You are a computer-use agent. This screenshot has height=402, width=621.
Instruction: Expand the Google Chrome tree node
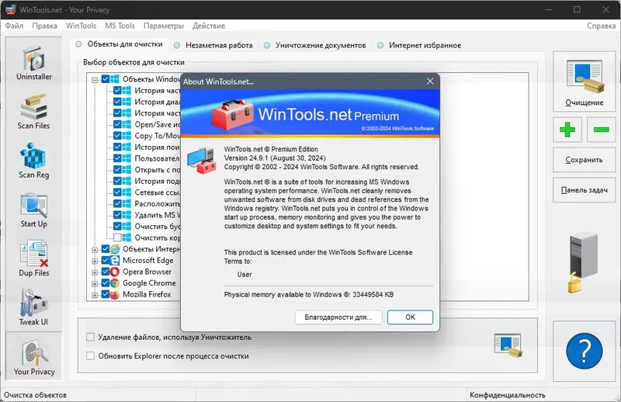(95, 283)
